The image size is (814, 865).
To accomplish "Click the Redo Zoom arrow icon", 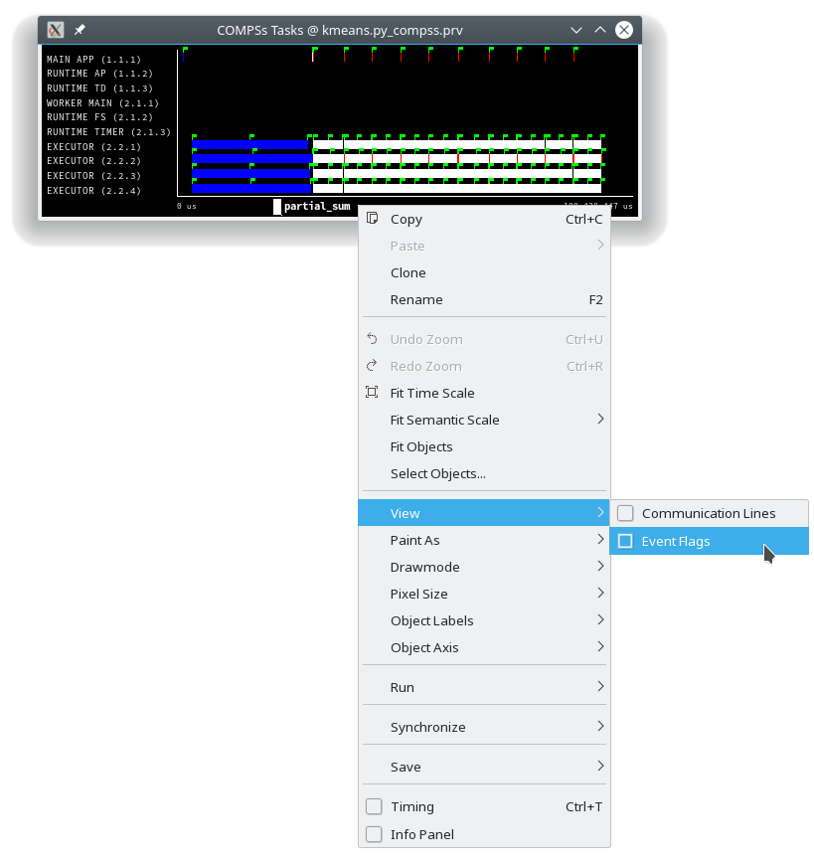I will (x=373, y=366).
